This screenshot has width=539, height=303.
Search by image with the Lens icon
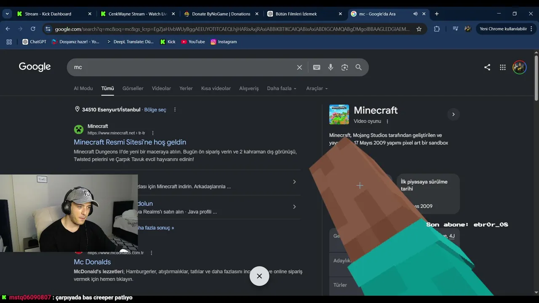[344, 67]
